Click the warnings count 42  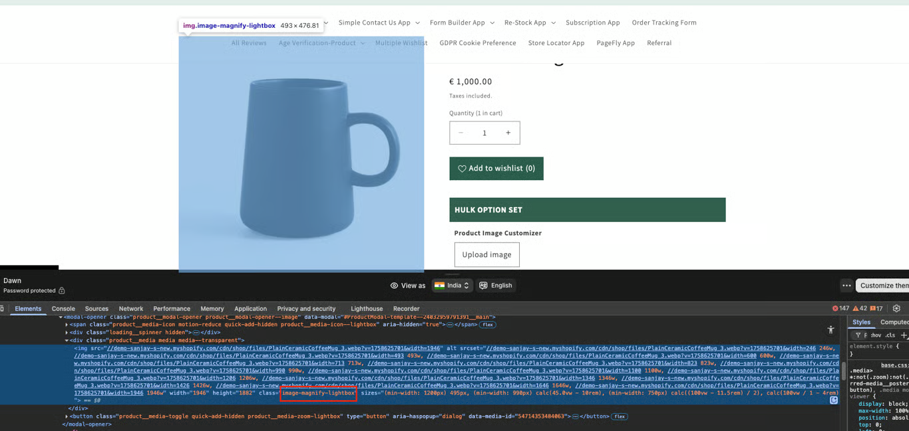point(860,308)
